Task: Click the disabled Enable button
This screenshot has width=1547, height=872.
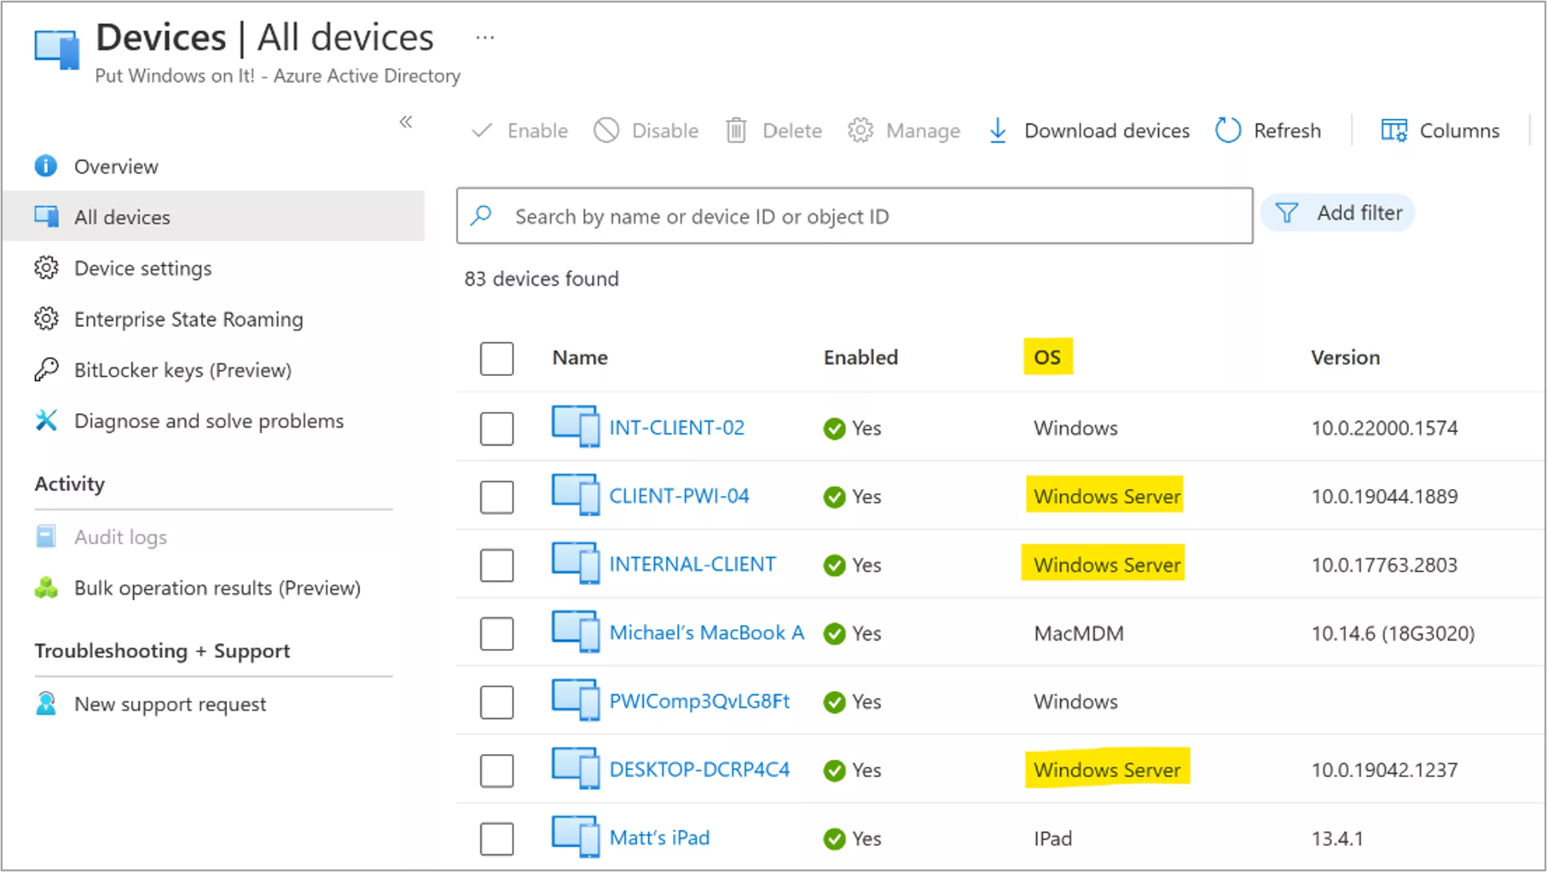Action: coord(536,130)
